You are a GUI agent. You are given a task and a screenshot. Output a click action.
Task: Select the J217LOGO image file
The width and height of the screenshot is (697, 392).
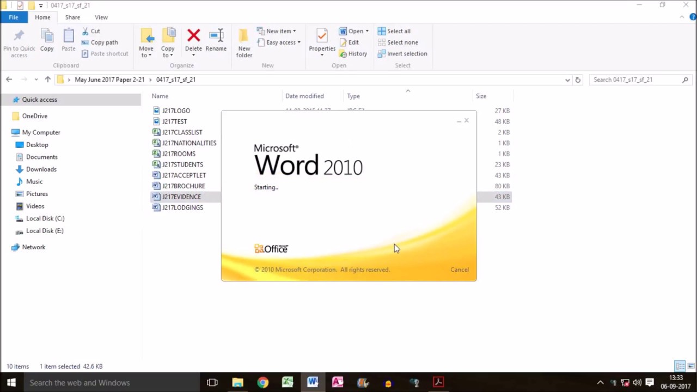pos(176,111)
